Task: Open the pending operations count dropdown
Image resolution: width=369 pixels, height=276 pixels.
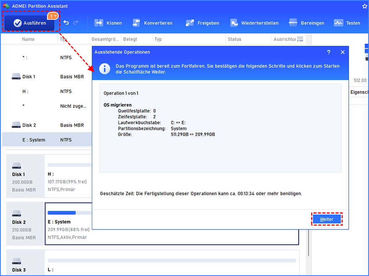Action: (x=53, y=16)
